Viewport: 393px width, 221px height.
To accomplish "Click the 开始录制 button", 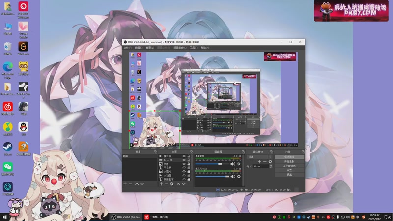I will tap(289, 162).
